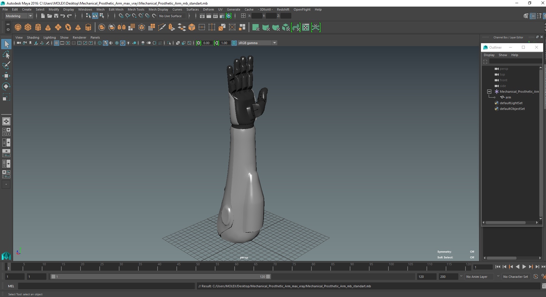
Task: Select defaultObjectSet in Outliner
Action: 512,109
